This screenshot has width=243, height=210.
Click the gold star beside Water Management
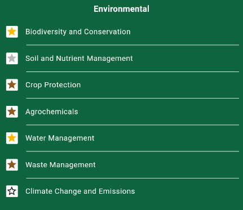tap(12, 138)
